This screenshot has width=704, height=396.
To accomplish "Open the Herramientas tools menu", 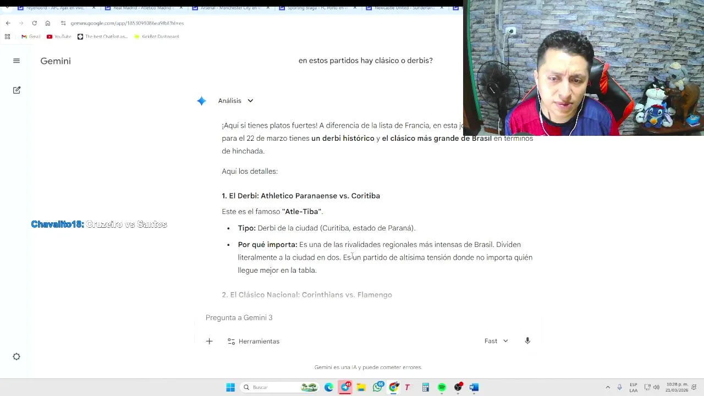I will 254,341.
